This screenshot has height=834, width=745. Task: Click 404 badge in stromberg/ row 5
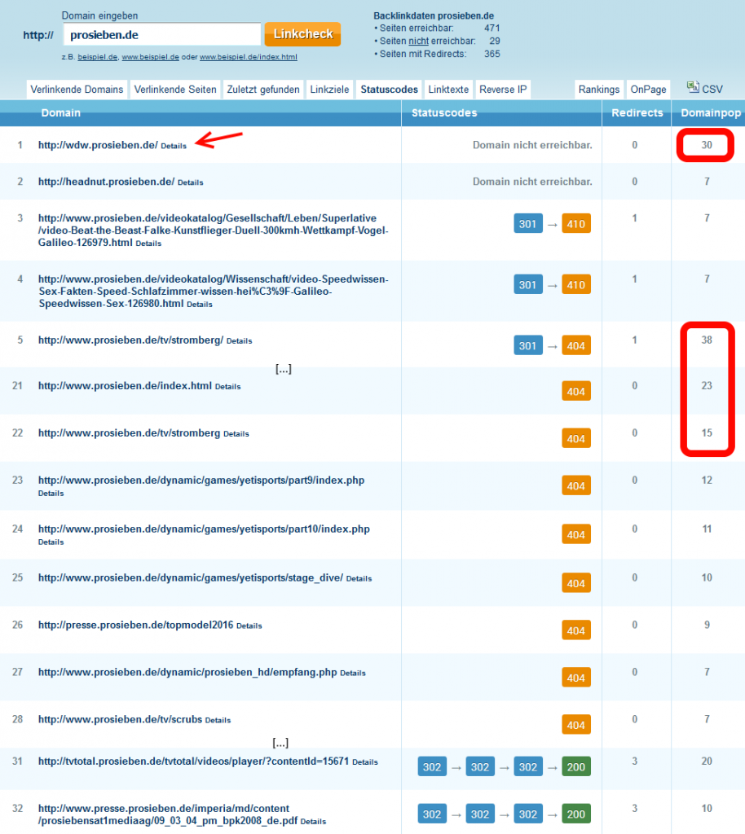[576, 345]
